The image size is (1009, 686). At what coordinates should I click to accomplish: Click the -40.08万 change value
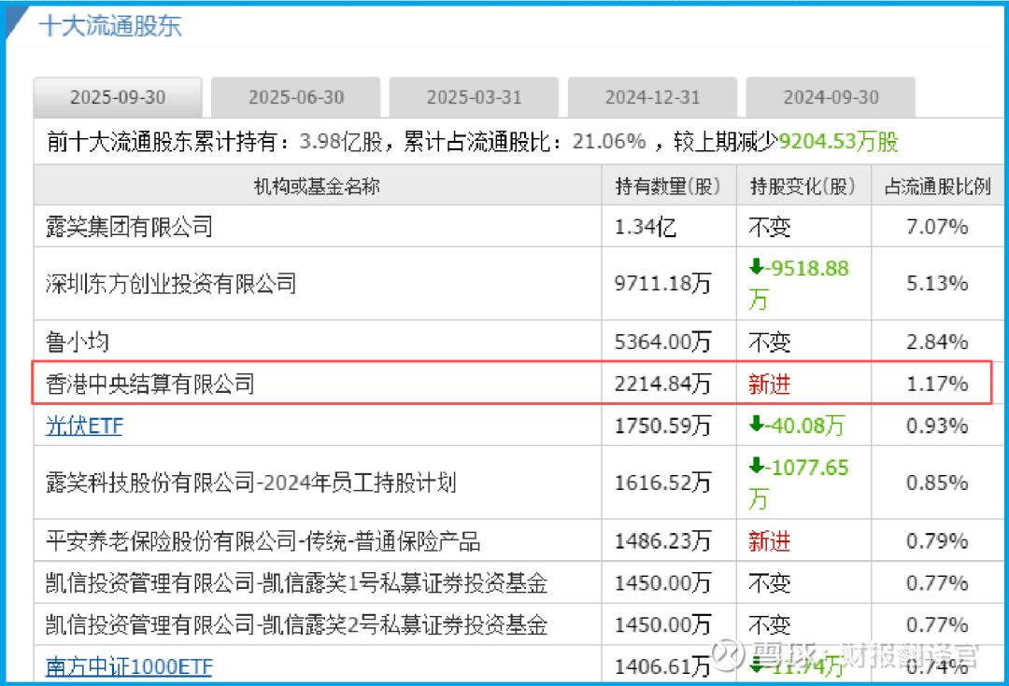pos(797,426)
